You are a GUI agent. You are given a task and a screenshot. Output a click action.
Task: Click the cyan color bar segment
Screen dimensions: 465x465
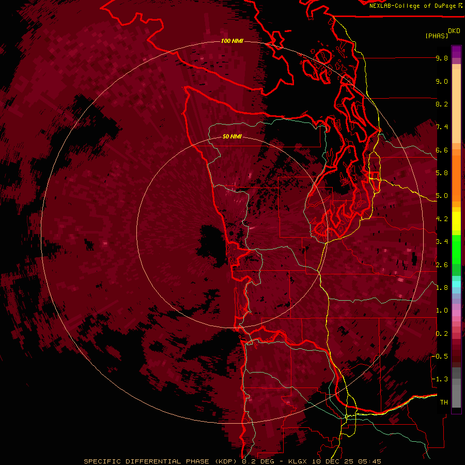[456, 284]
